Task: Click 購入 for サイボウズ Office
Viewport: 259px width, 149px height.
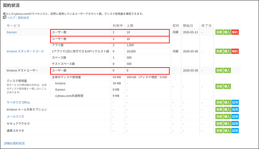Action: point(227,102)
